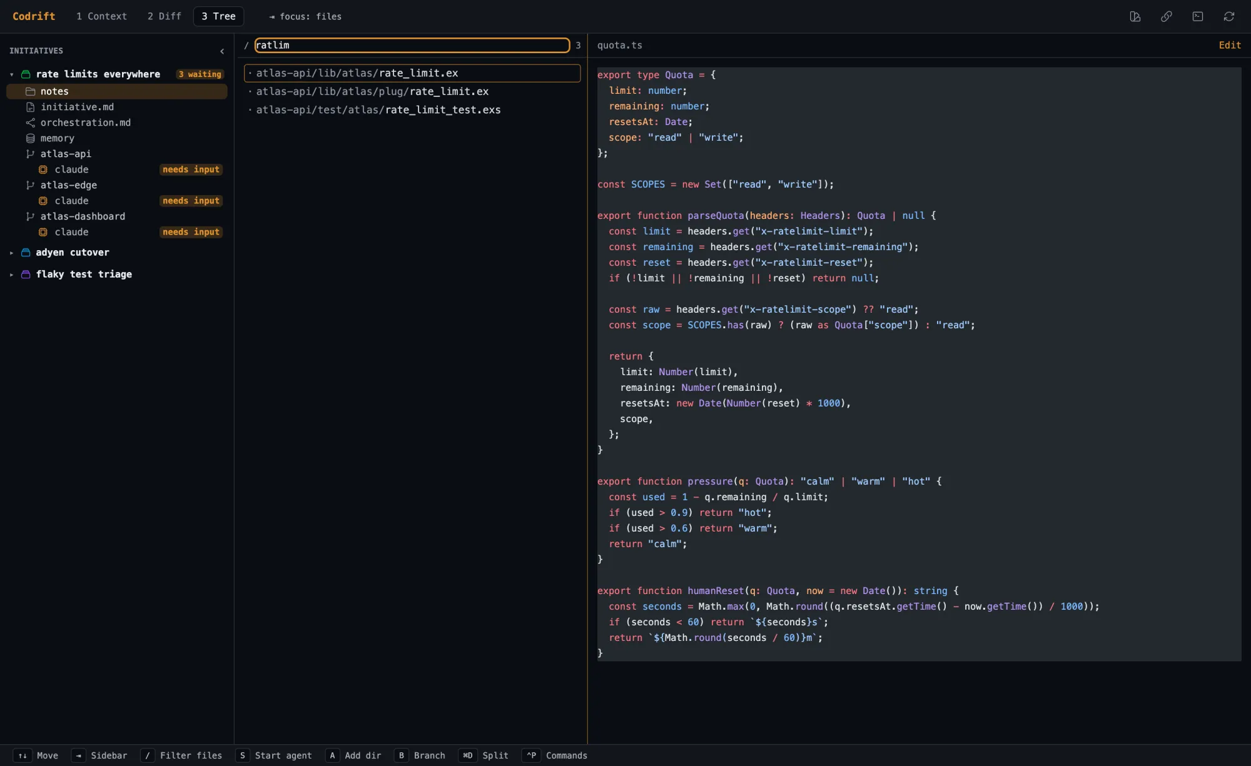Click the export function pressure line
Screen dimensions: 1251x766
point(769,481)
